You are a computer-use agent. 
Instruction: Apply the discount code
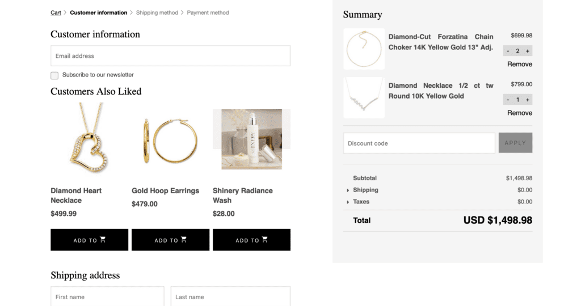click(x=515, y=143)
